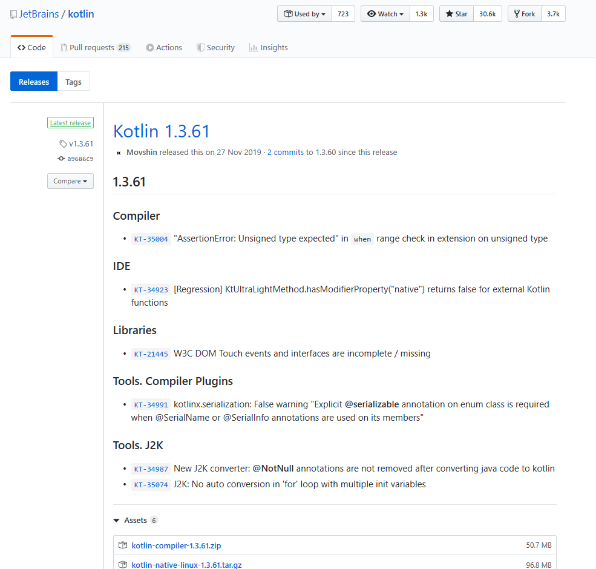Click the 215 pull requests counter
596x569 pixels.
[x=123, y=48]
